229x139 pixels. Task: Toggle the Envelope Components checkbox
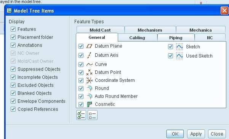[13, 101]
